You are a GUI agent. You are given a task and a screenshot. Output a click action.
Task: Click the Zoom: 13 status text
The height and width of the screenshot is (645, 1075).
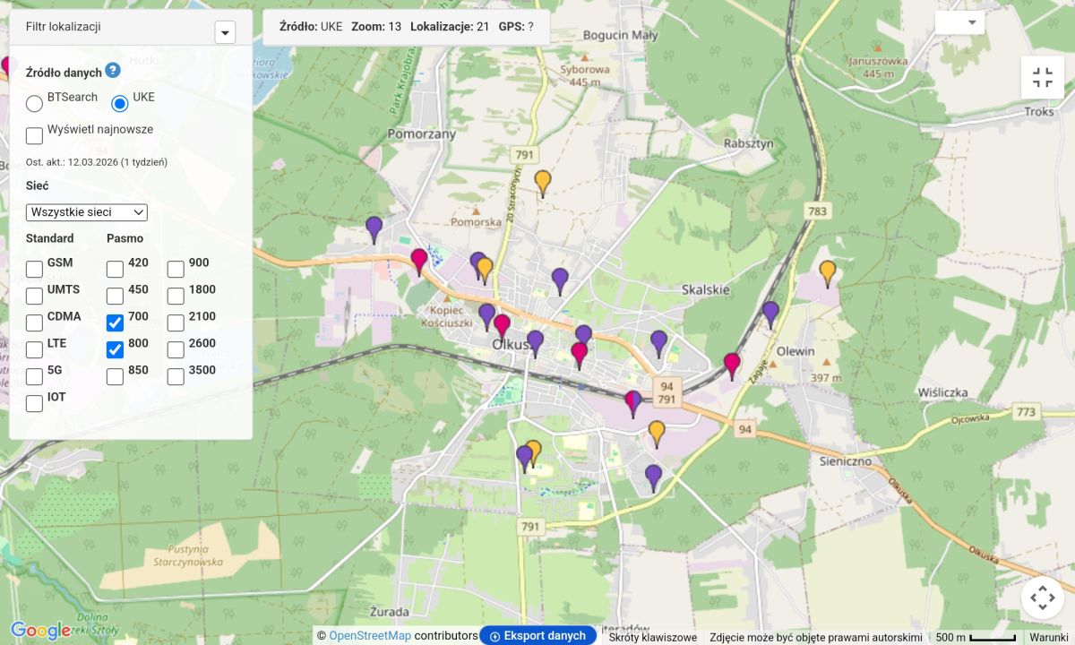[x=376, y=27]
